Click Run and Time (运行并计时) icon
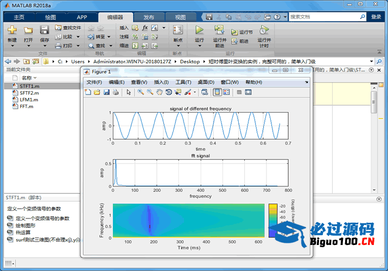This screenshot has height=271, width=388. (264, 30)
